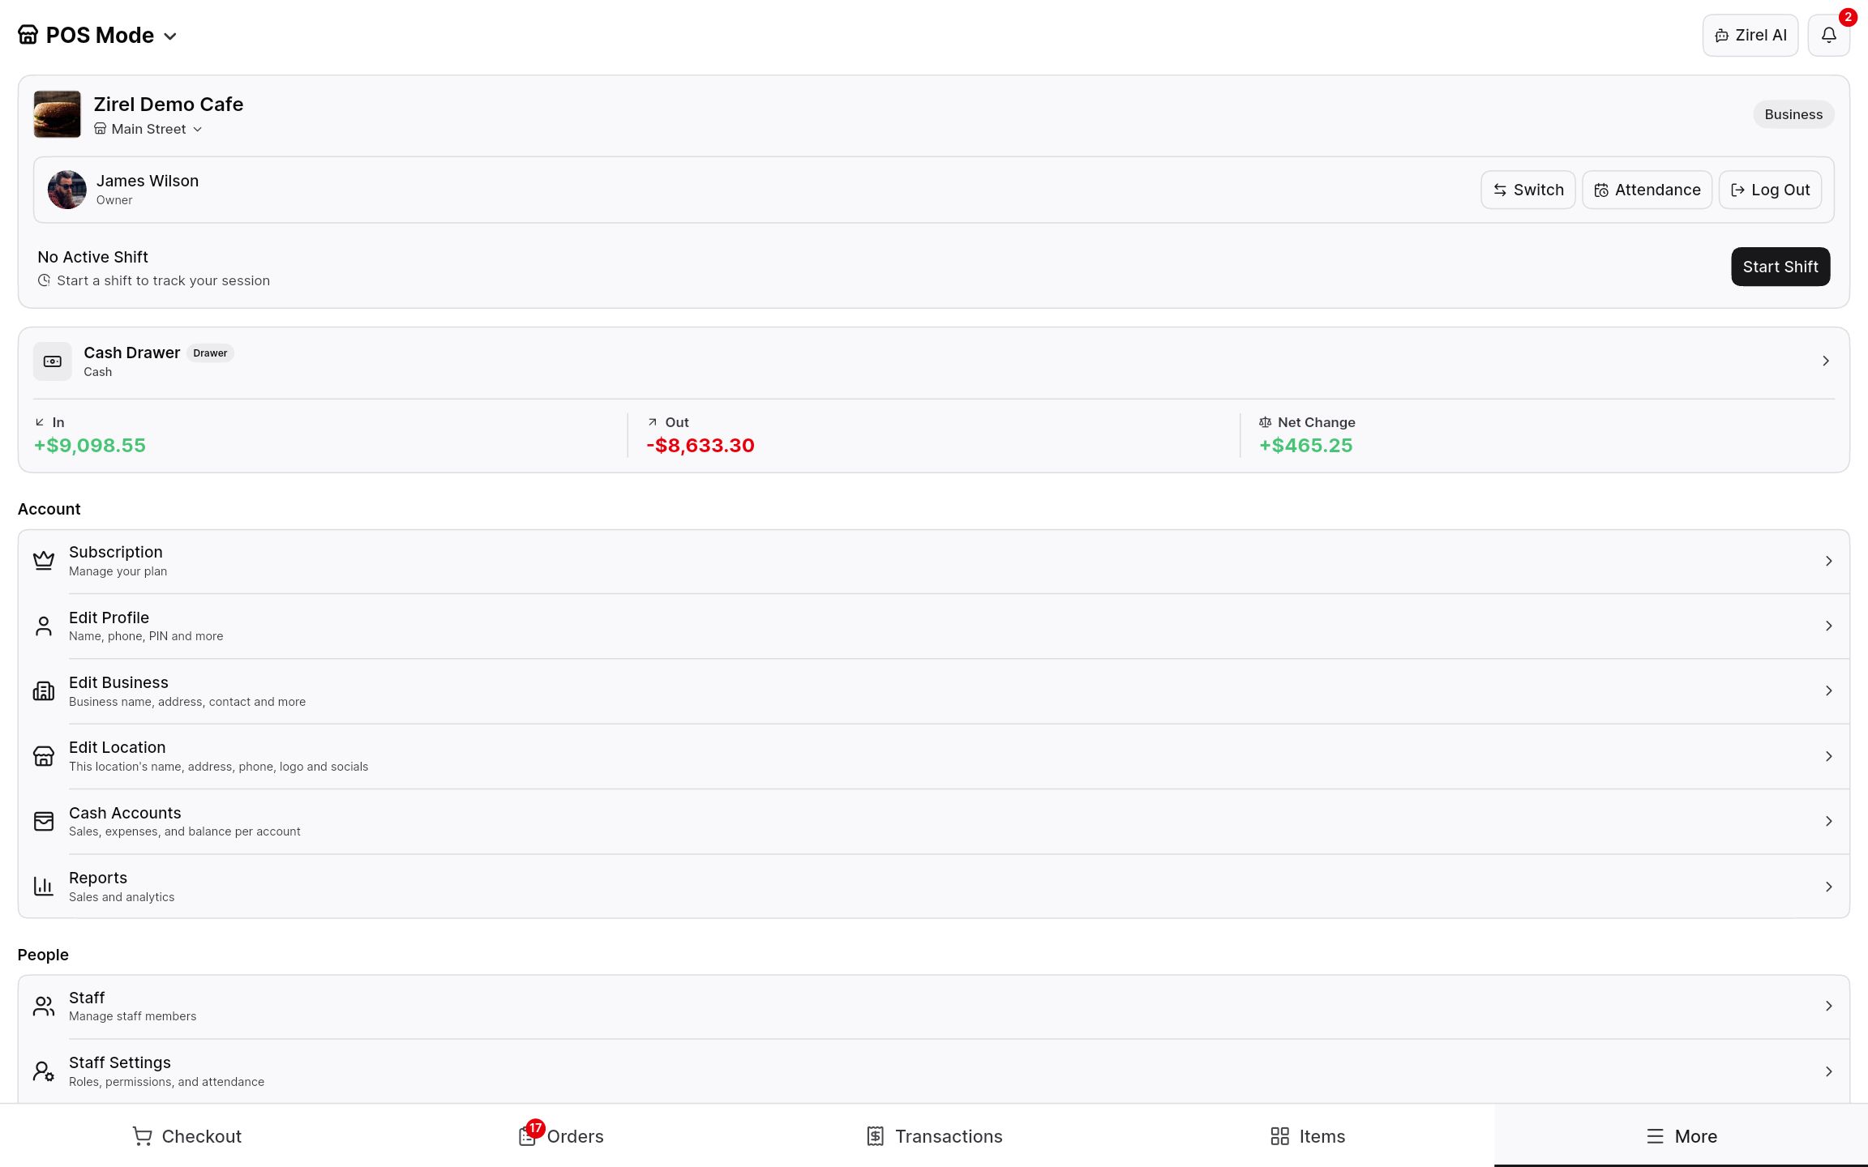1868x1167 pixels.
Task: Open Reports via its chevron
Action: (x=1829, y=887)
